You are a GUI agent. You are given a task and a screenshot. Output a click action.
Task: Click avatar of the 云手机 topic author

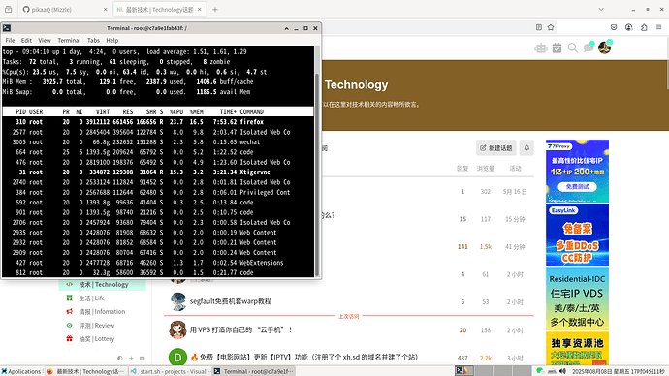tap(178, 329)
